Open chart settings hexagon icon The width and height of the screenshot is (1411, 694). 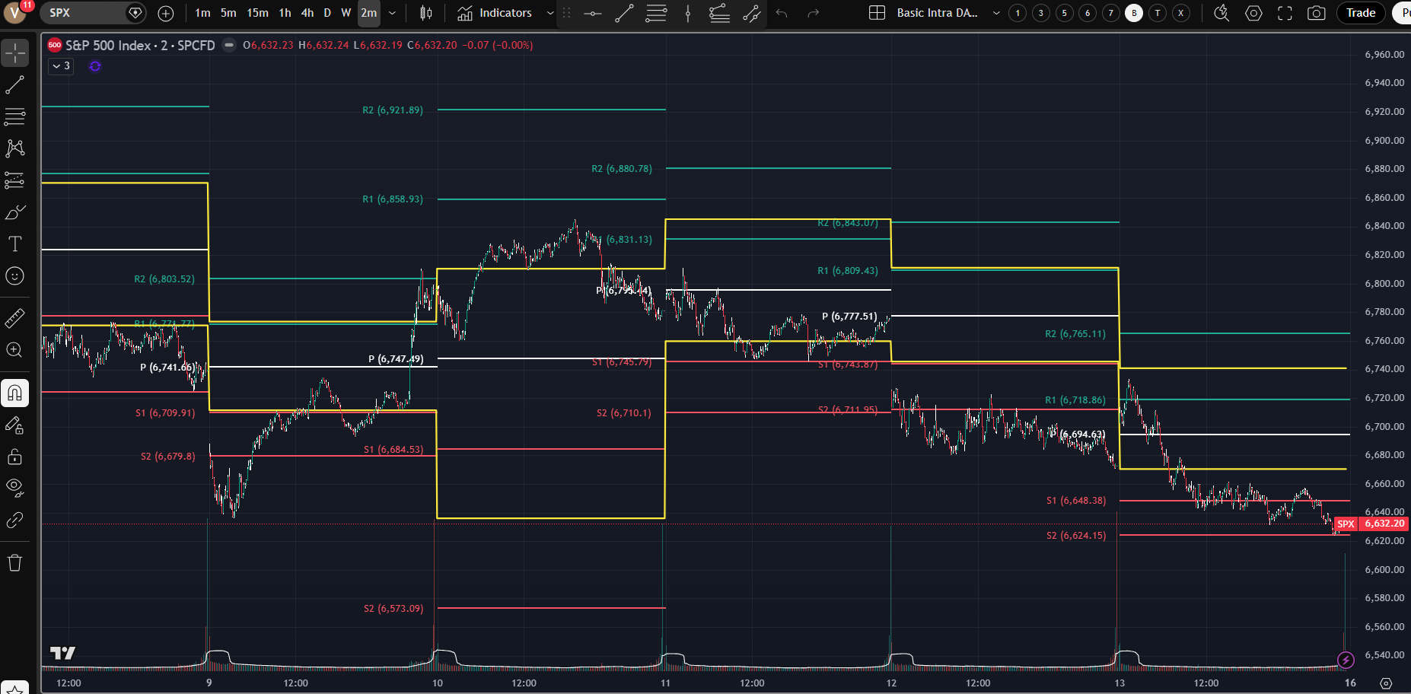1253,13
